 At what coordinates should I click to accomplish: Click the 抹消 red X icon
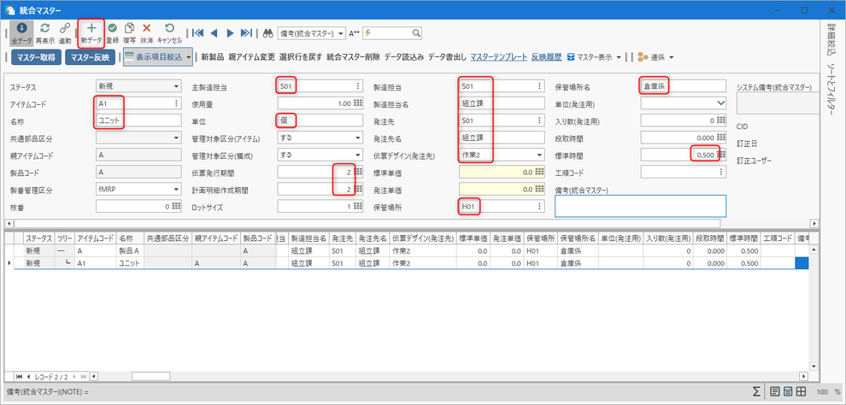pyautogui.click(x=146, y=28)
